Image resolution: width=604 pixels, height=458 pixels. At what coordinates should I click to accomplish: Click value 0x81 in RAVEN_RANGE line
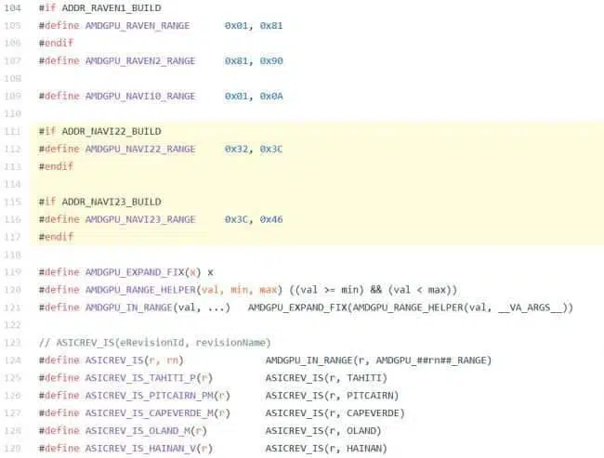pos(271,26)
